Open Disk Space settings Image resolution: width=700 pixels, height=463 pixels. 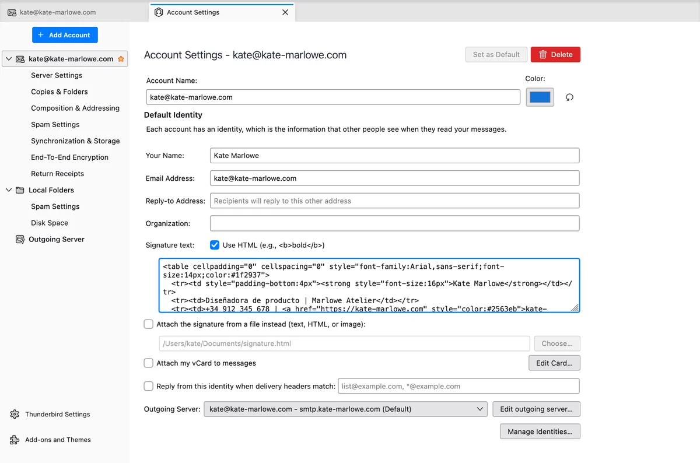(50, 223)
